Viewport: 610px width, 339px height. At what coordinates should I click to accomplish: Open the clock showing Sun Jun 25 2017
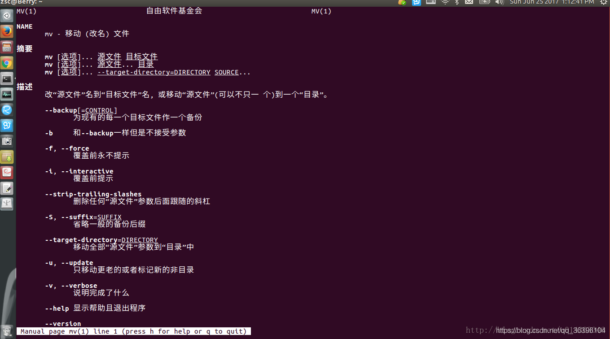(552, 2)
